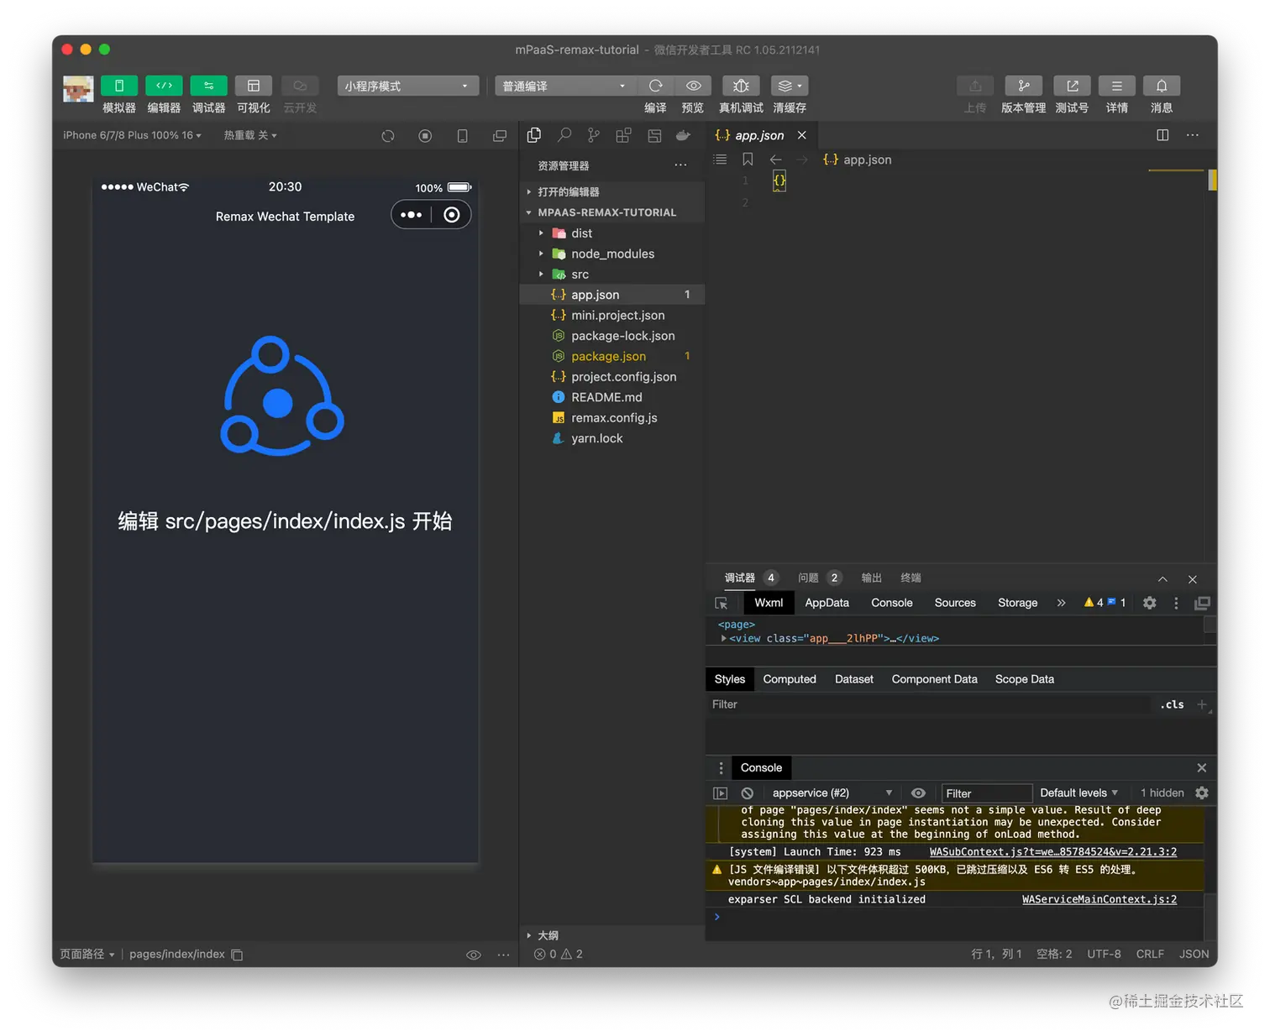Image resolution: width=1270 pixels, height=1036 pixels.
Task: Switch to the 终端 terminal tab
Action: point(911,578)
